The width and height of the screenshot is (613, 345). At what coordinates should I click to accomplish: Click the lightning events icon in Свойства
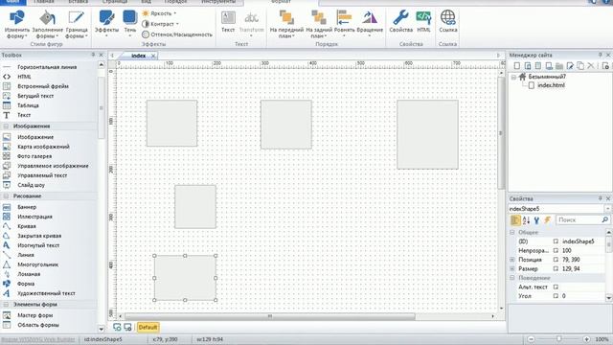coord(547,220)
